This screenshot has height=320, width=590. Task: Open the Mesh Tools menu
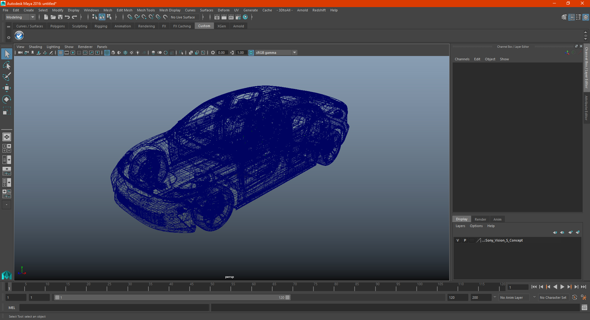point(146,10)
